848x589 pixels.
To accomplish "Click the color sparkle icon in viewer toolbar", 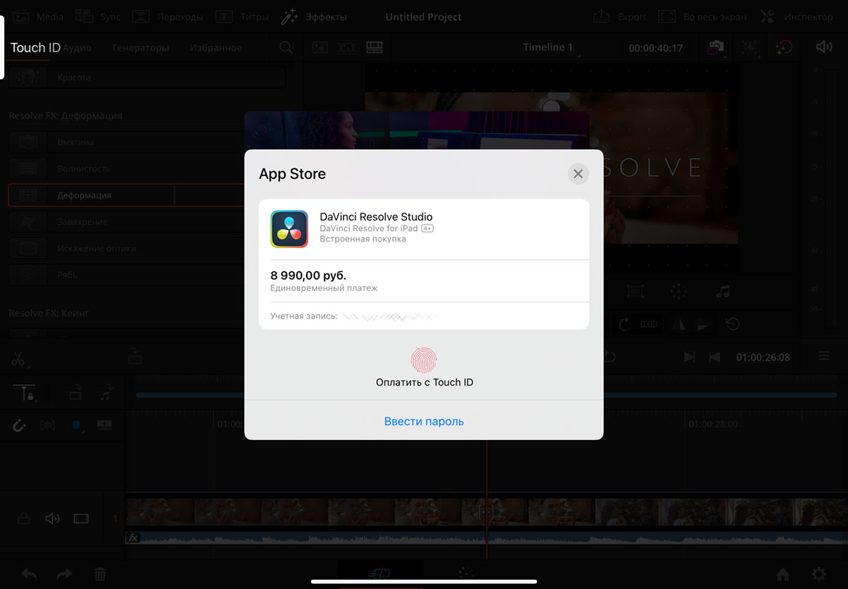I will point(783,47).
